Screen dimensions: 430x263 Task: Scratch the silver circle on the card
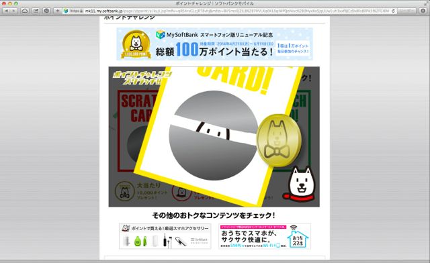pyautogui.click(x=213, y=136)
